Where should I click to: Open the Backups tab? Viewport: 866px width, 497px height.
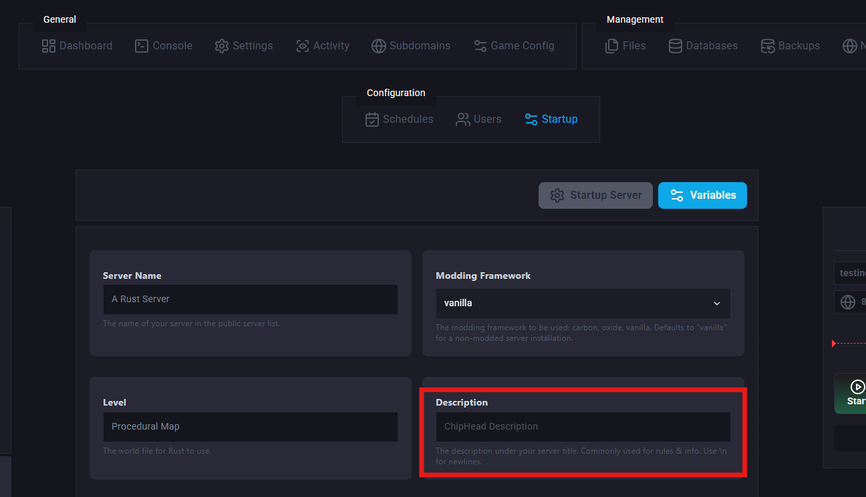pos(790,46)
